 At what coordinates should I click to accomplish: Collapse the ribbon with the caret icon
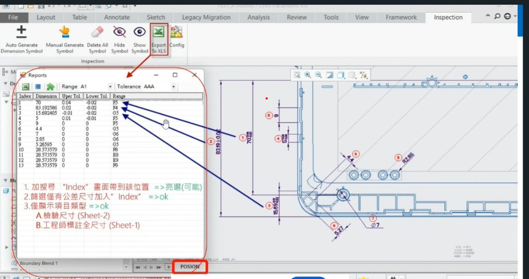488,16
